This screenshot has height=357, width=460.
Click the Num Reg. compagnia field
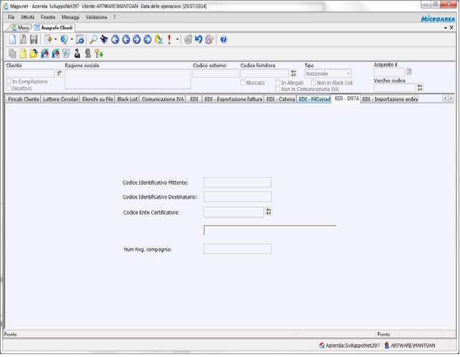click(x=237, y=249)
